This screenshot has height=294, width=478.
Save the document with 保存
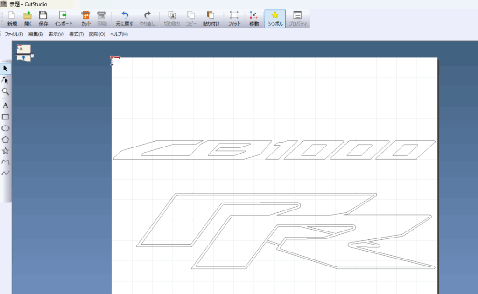(43, 19)
